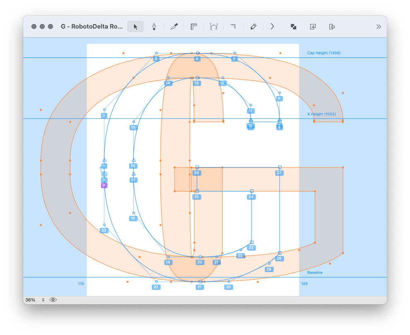Click the layered square with slash icon
410x335 pixels.
pos(313,26)
